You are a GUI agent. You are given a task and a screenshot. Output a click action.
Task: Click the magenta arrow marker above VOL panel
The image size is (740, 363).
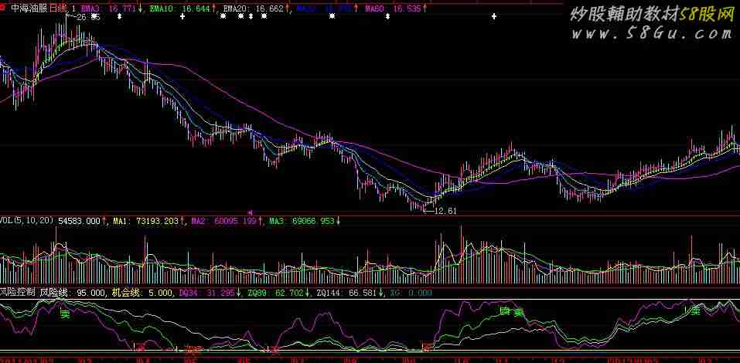point(250,212)
